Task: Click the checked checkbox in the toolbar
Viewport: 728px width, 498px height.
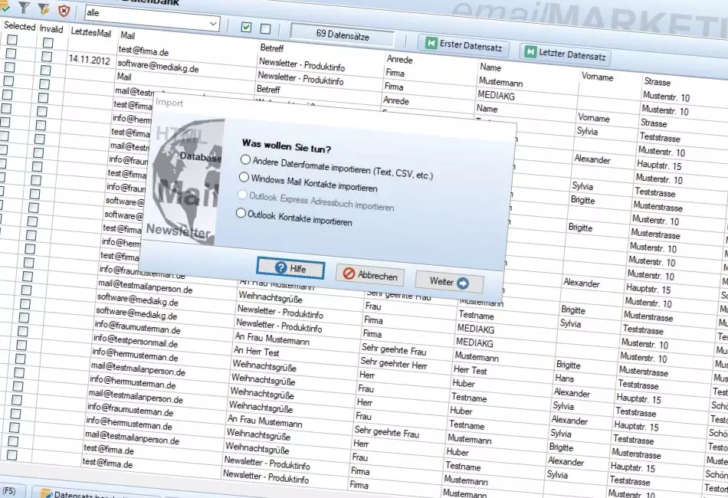Action: coord(246,28)
